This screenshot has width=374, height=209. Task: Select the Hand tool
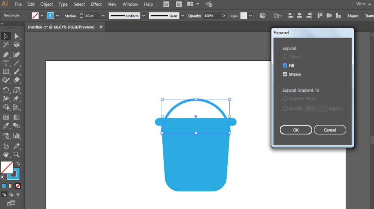6,154
